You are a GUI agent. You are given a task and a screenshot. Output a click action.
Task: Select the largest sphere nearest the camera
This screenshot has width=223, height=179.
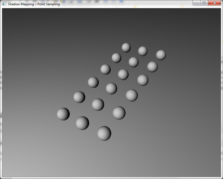104,133
